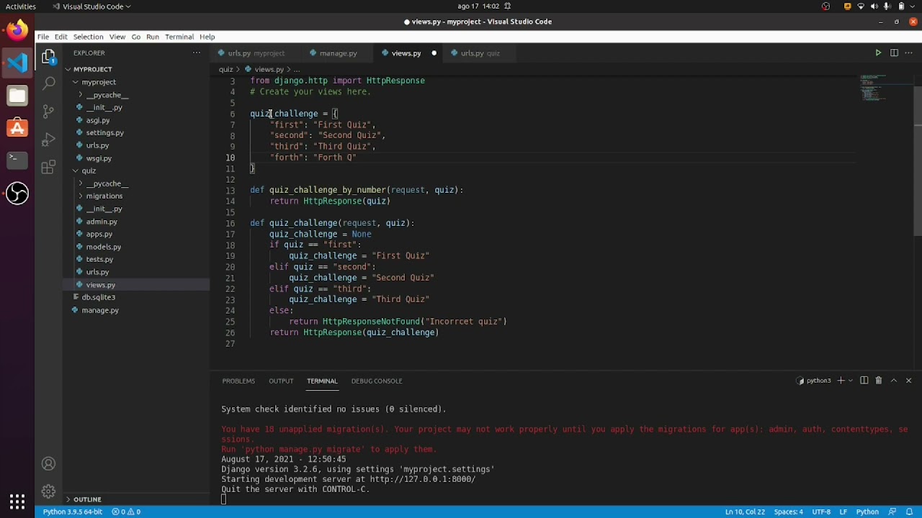922x518 pixels.
Task: Close the terminal panel
Action: (908, 381)
